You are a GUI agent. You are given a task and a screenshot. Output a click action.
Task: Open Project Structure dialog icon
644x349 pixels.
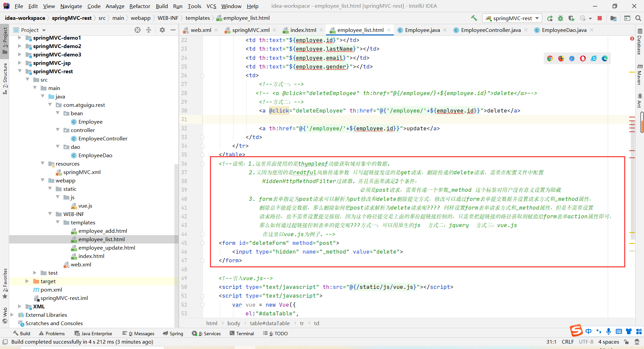(x=613, y=18)
